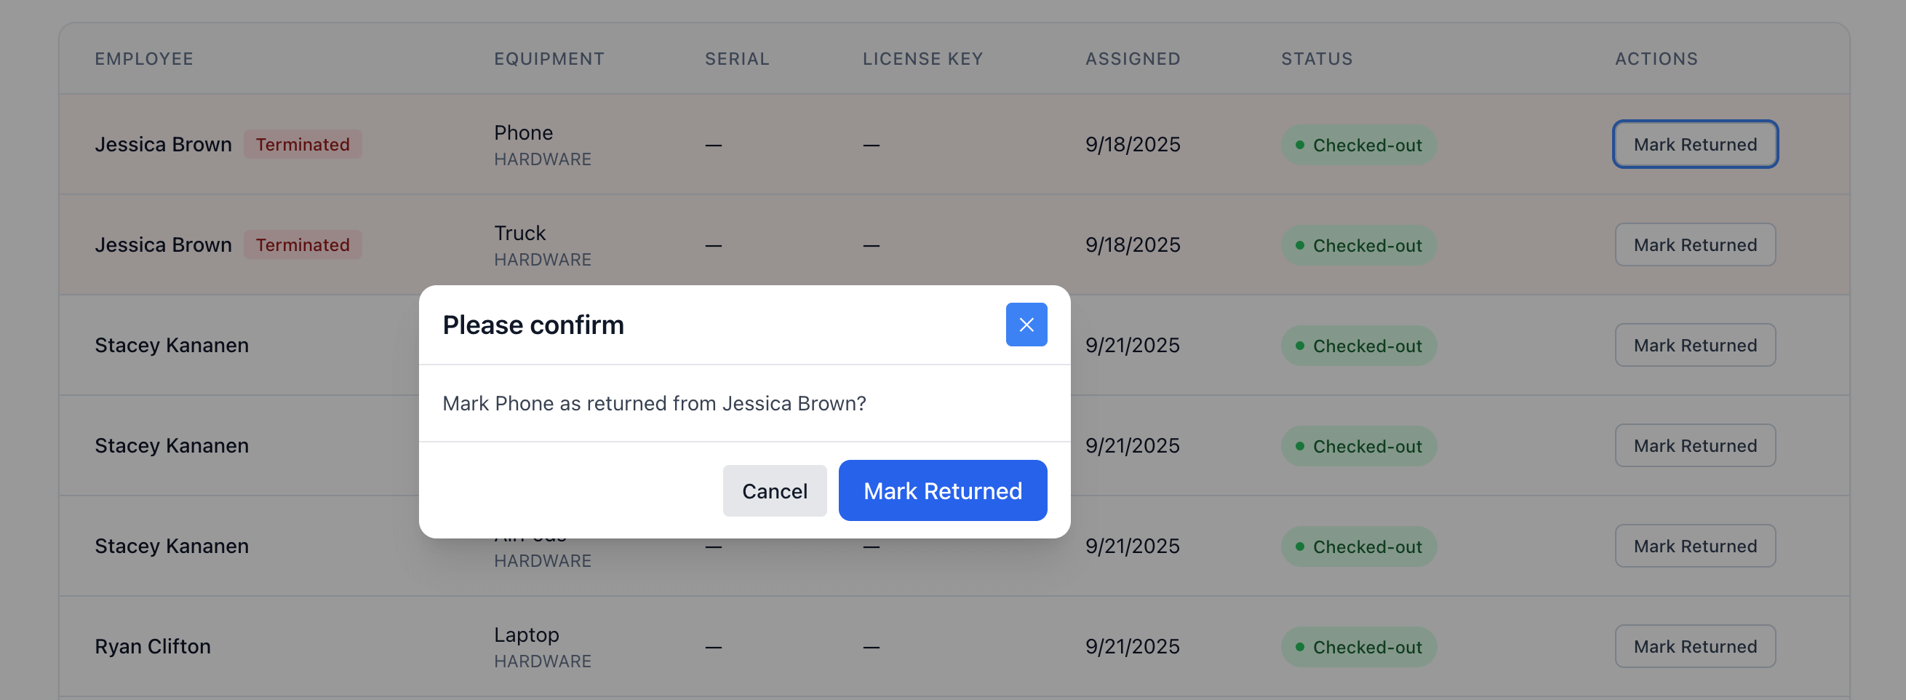Close the Please confirm dialog
This screenshot has height=700, width=1906.
1026,324
